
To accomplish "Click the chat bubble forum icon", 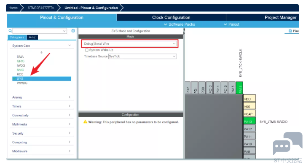I will tap(287, 143).
